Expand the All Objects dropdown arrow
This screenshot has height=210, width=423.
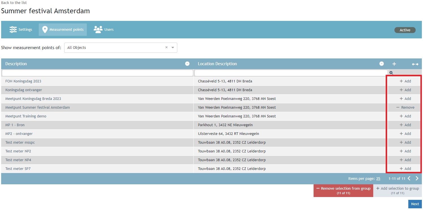[x=173, y=48]
